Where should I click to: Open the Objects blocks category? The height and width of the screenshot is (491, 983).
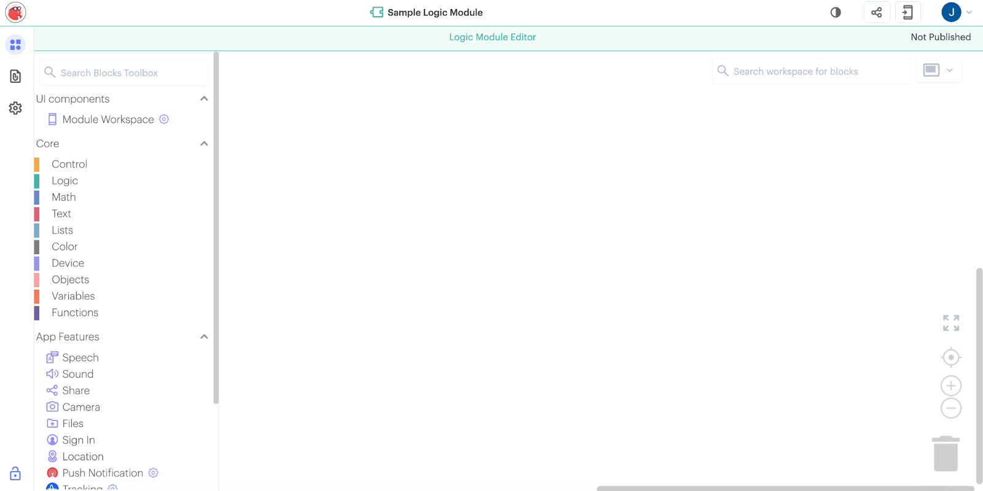(x=70, y=280)
